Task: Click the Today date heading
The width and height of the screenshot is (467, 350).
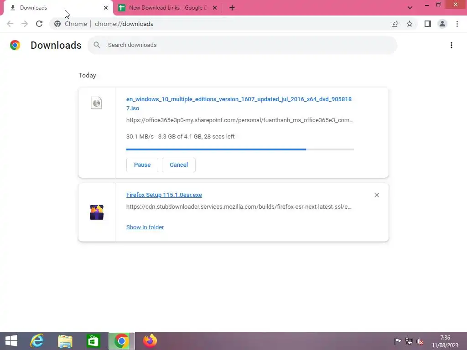Action: pyautogui.click(x=87, y=75)
